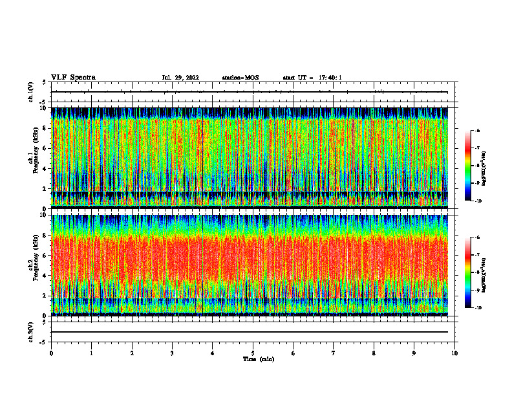
Task: Click the 'station=MOS' header label
Action: pyautogui.click(x=240, y=78)
